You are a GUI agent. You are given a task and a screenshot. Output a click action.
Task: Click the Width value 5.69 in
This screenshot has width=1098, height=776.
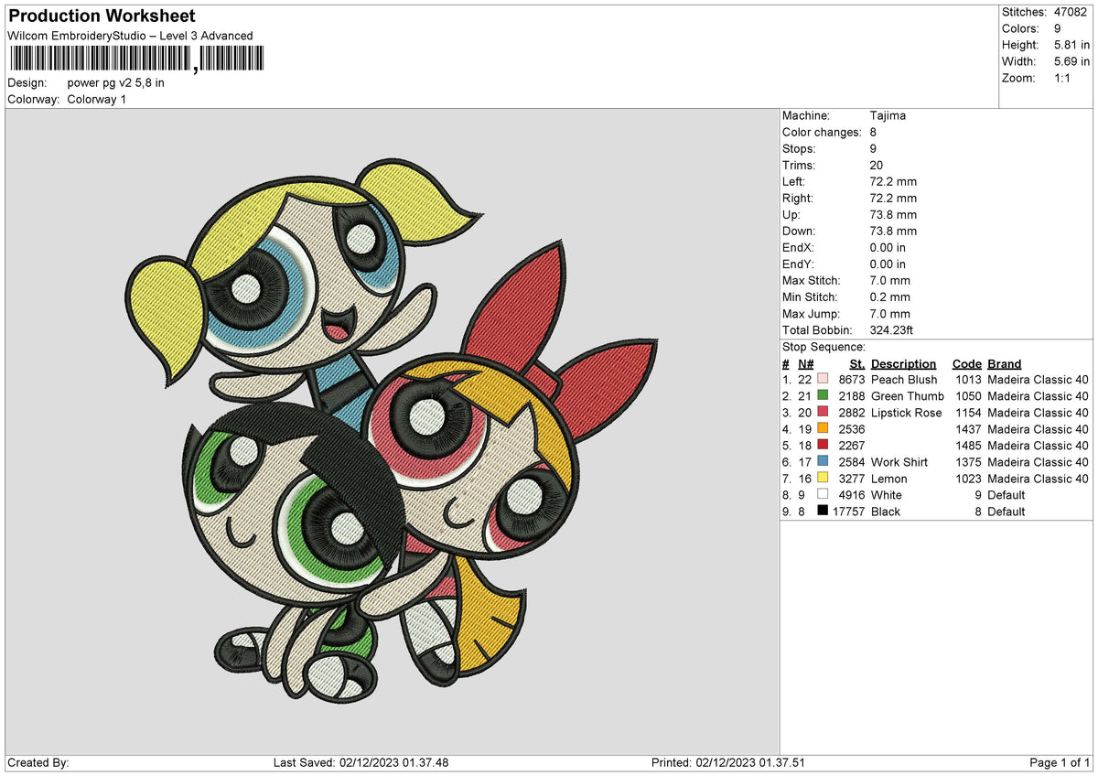(x=1071, y=61)
